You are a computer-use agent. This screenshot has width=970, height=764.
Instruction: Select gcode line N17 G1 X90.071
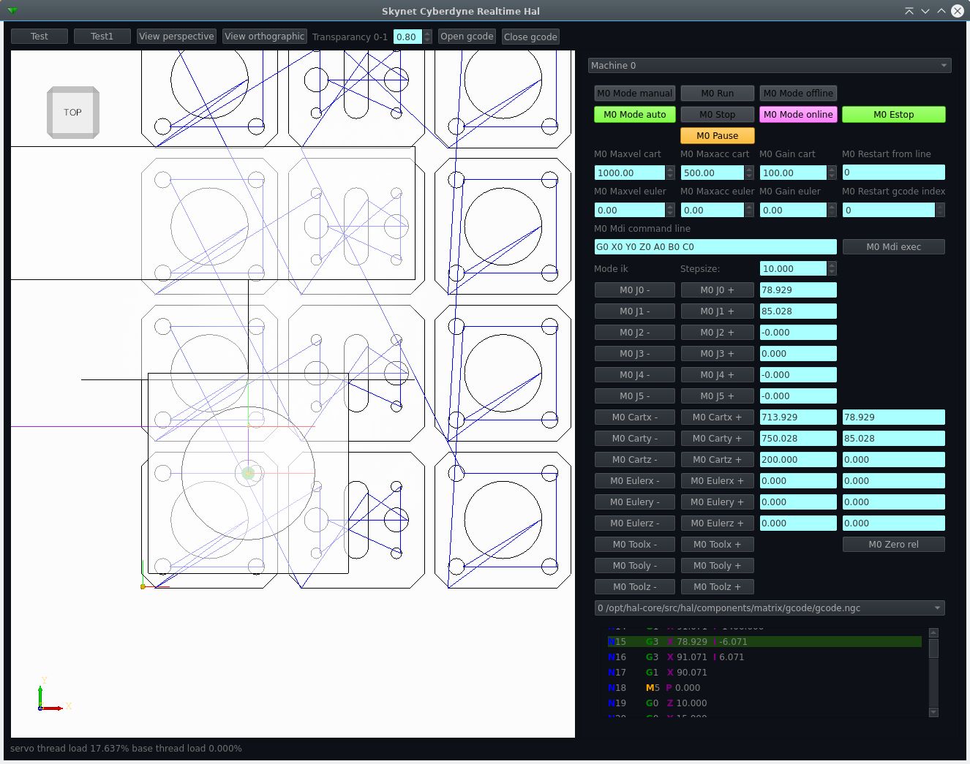pos(764,672)
